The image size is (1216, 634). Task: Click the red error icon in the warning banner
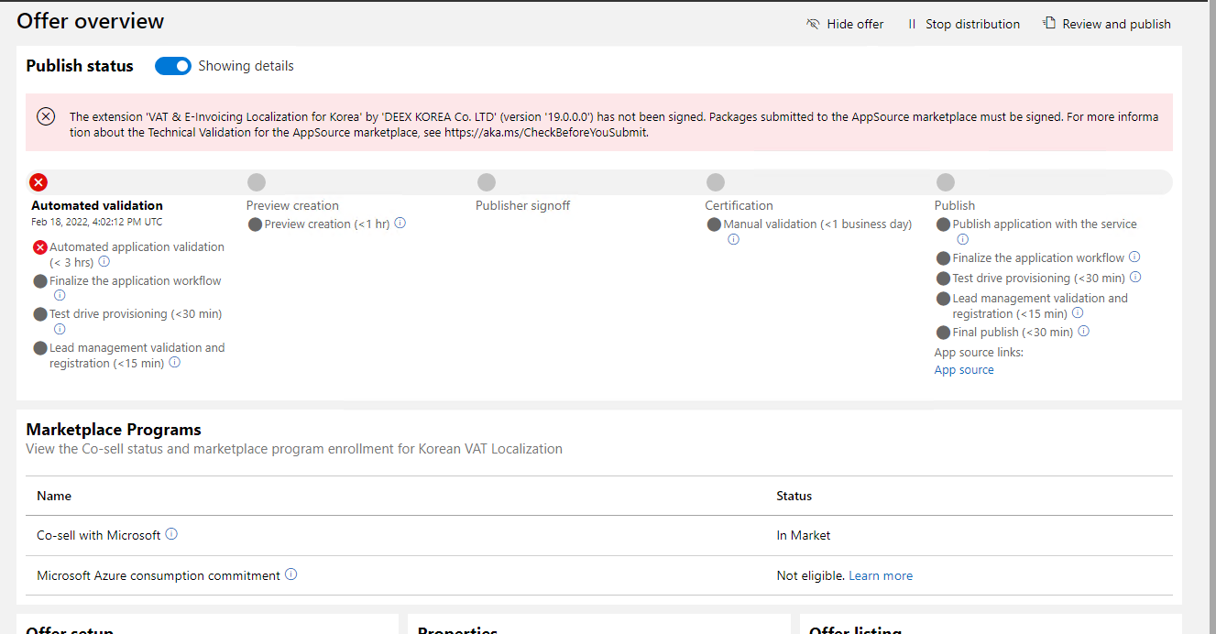point(46,116)
